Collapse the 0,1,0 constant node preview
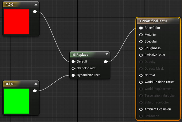Screen dimensions: 182x122 [x=36, y=84]
